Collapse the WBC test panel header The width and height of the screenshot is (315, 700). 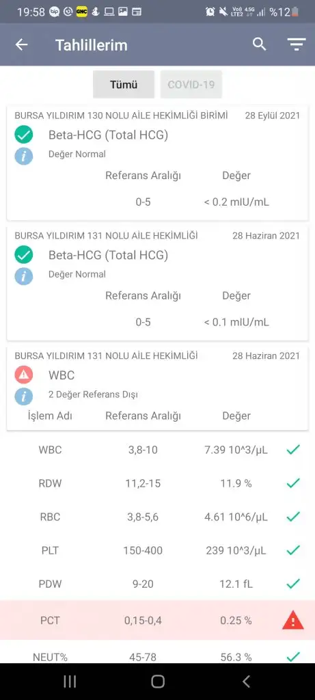point(157,388)
